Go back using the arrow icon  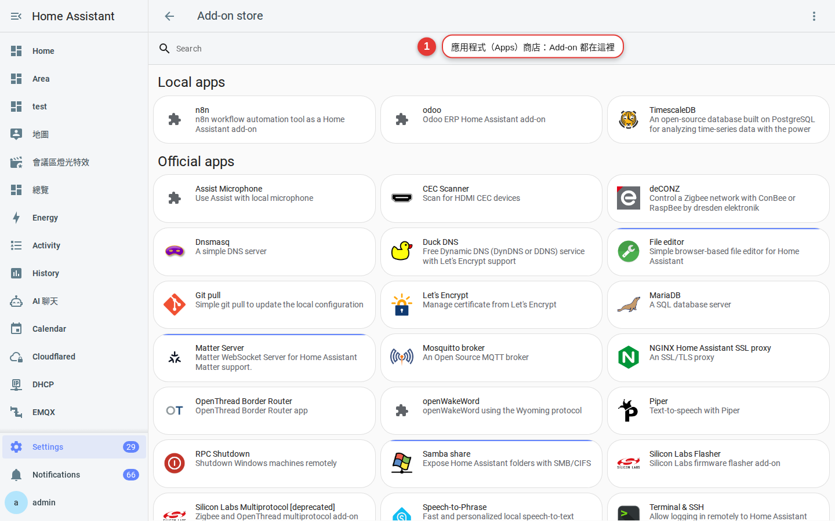(x=169, y=16)
